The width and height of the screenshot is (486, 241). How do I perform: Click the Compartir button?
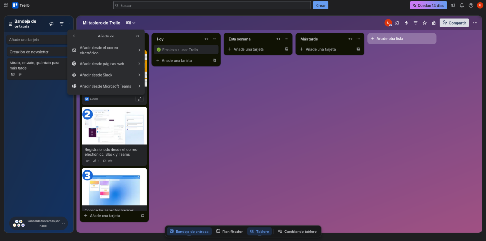(x=454, y=23)
